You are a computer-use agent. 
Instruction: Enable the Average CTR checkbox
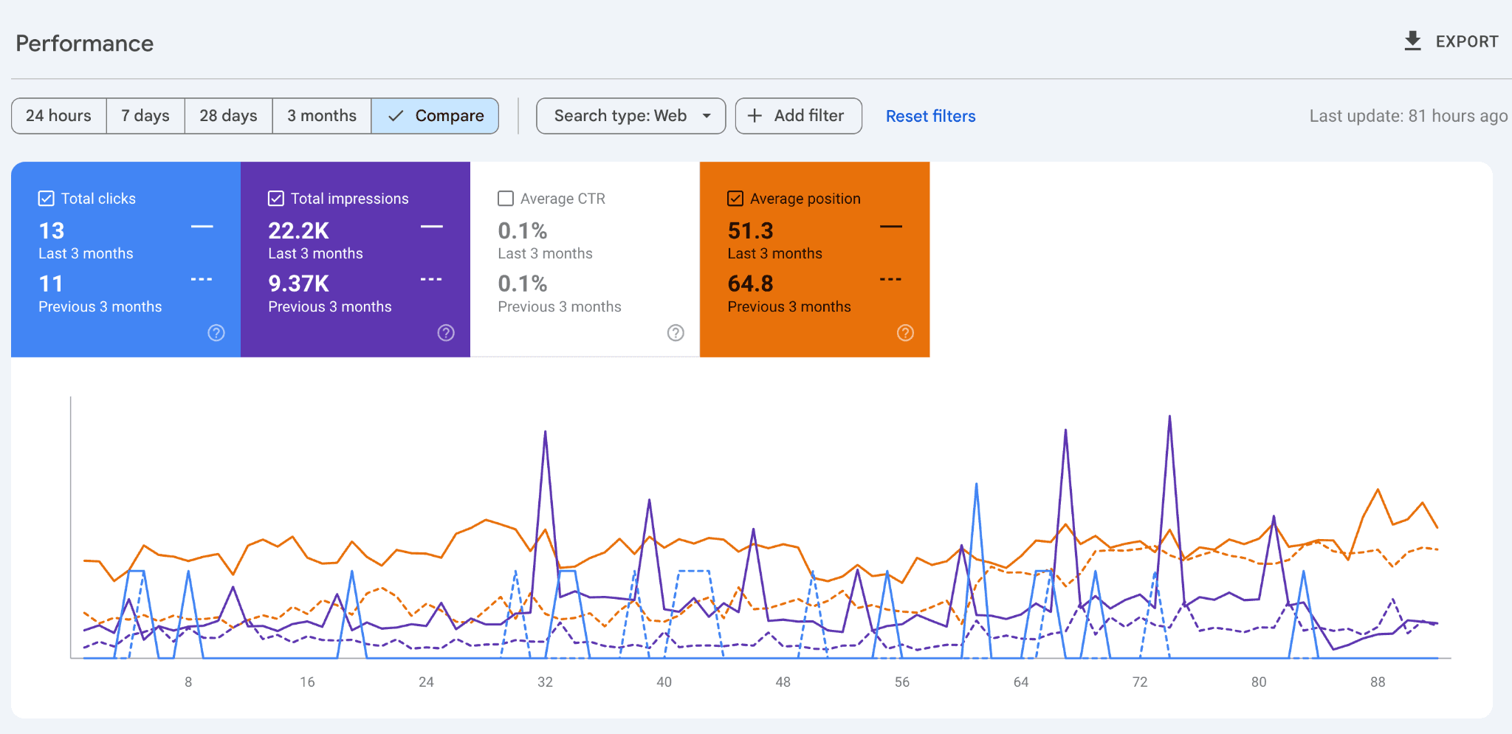coord(506,199)
